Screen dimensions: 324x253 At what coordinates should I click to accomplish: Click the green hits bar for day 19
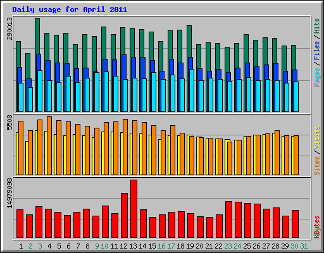click(x=189, y=41)
